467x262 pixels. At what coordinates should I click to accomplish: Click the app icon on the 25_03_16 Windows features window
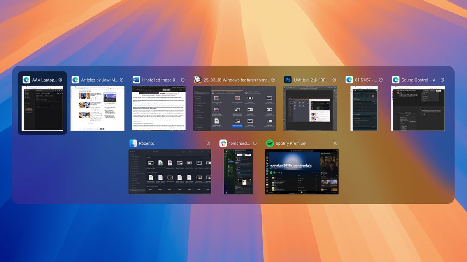(197, 79)
